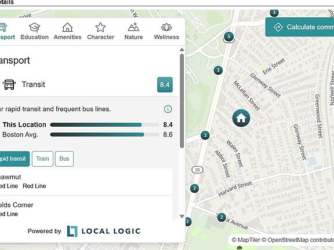This screenshot has height=250, width=334.
Task: Open the Nature mountains icon
Action: [x=133, y=27]
